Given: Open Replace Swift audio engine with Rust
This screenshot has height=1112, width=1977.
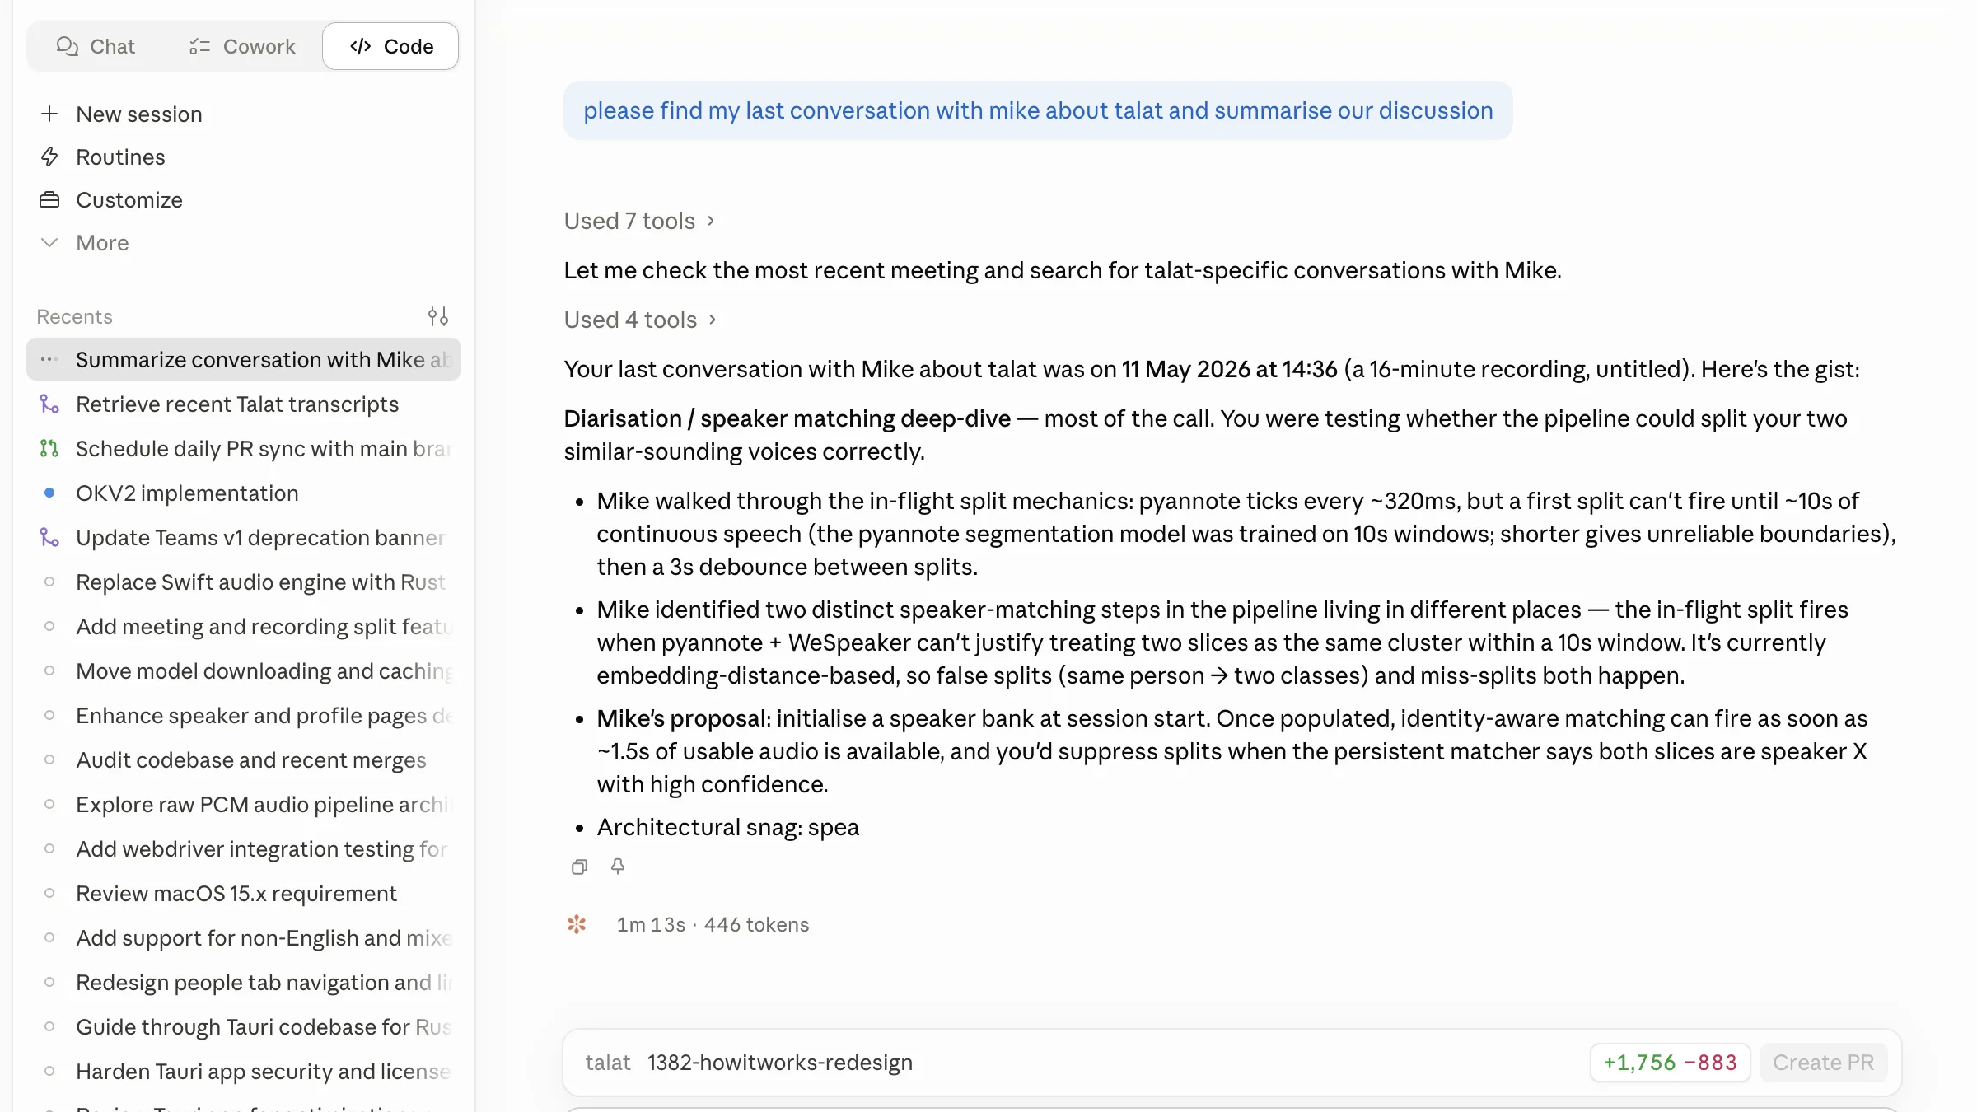Looking at the screenshot, I should point(244,582).
